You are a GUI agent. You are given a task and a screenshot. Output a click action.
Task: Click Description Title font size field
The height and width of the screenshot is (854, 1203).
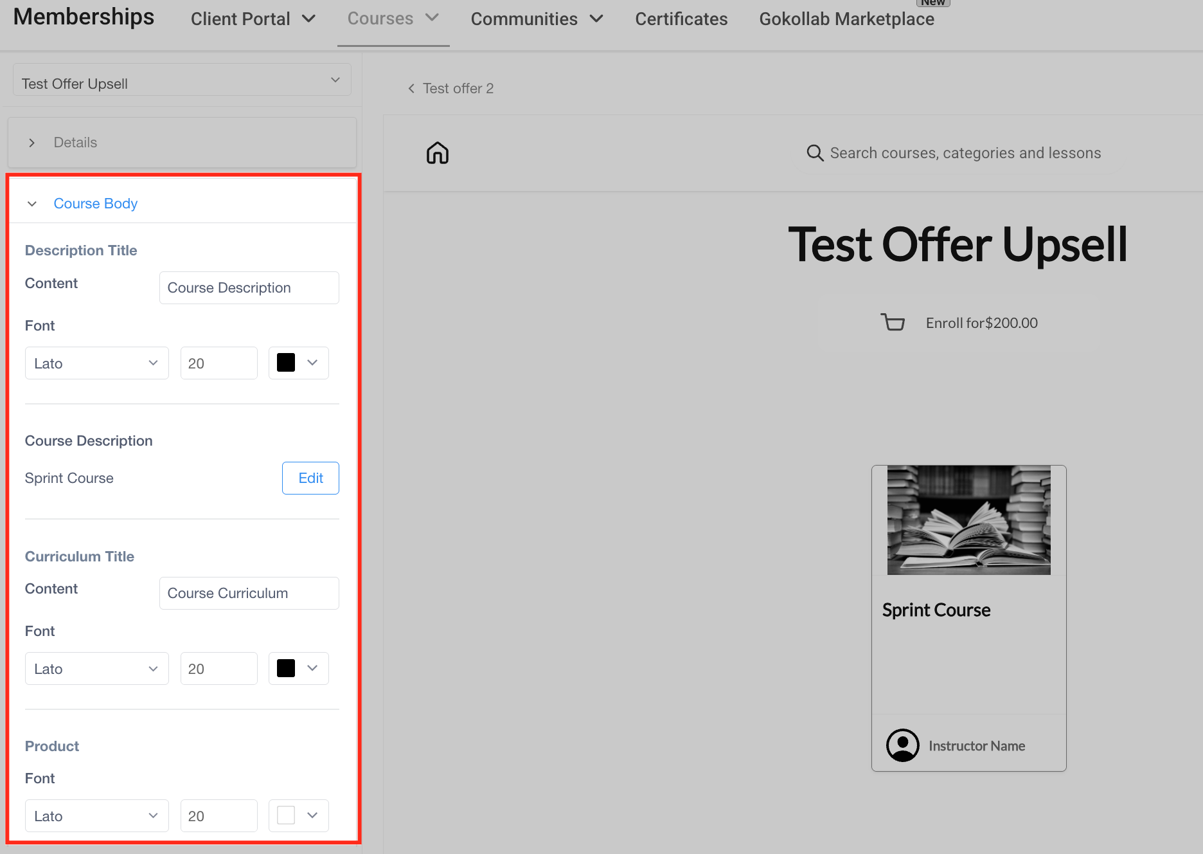coord(218,363)
